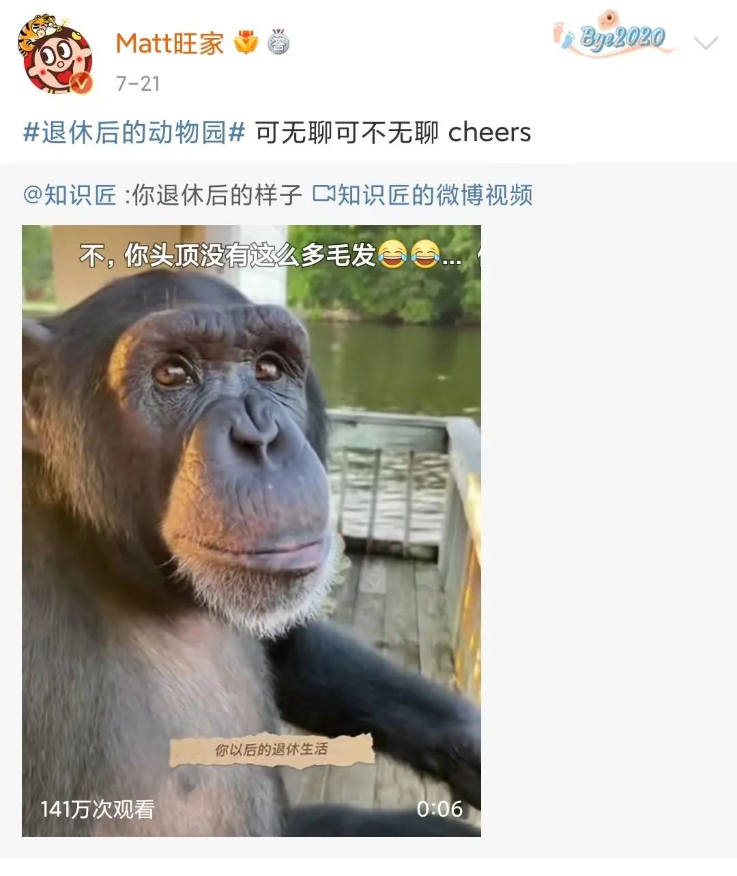
Task: Click the reposted text 你退休后的样子
Action: point(216,195)
